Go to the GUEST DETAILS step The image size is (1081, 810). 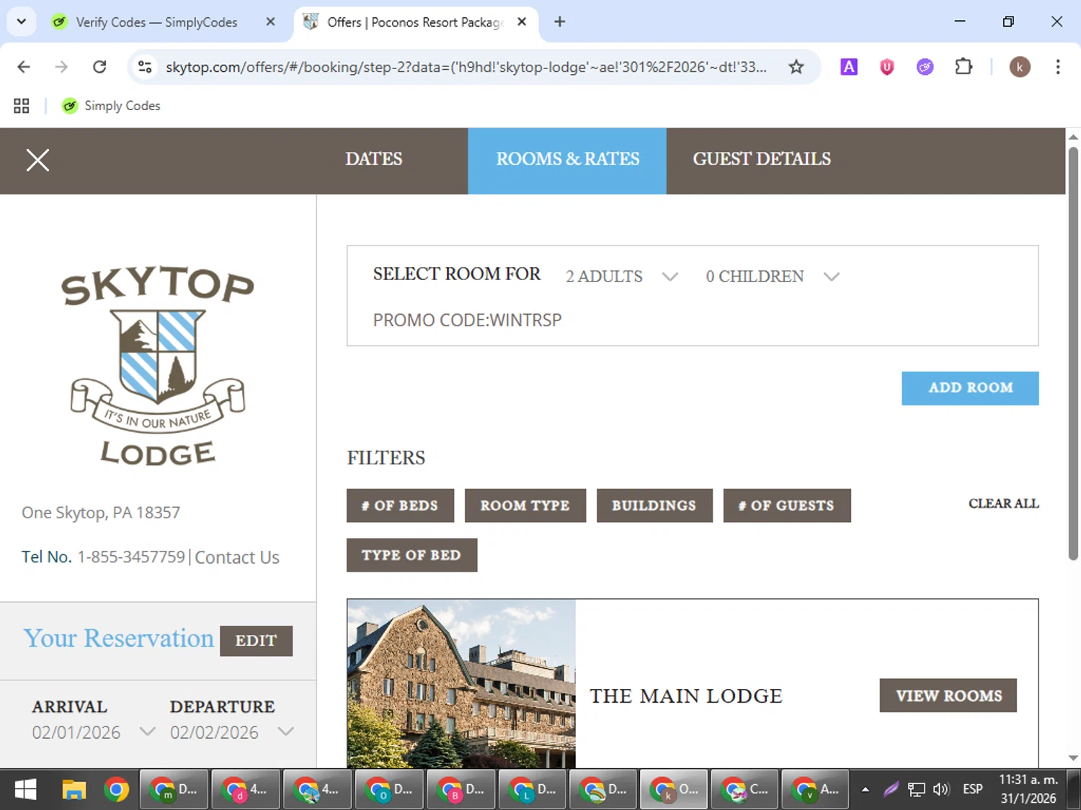[x=762, y=159]
